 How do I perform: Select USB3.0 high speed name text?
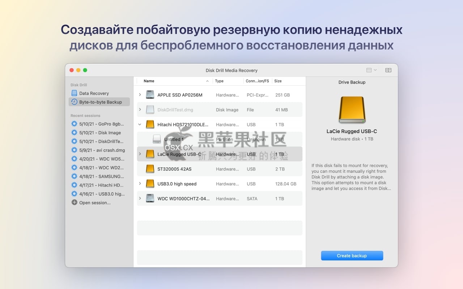(x=177, y=184)
